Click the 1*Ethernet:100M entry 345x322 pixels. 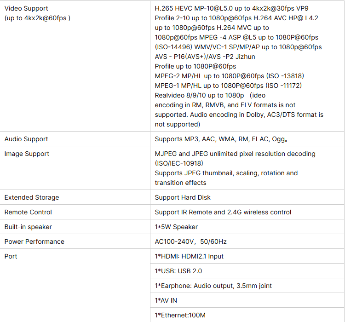180,316
